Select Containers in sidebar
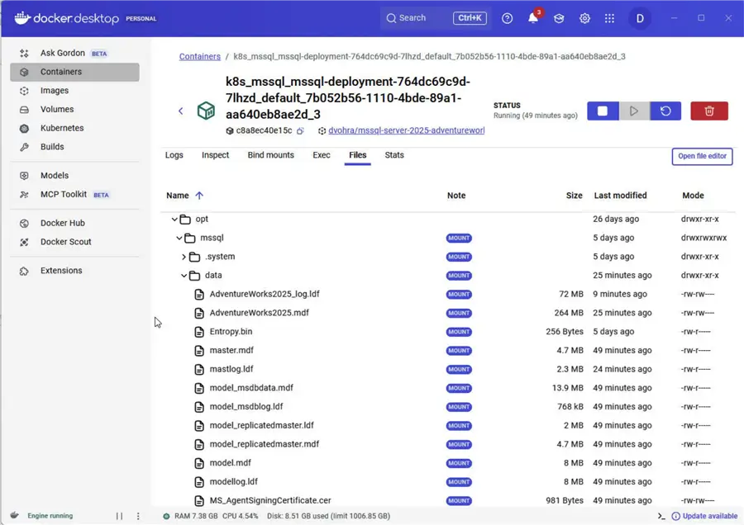 coord(74,72)
